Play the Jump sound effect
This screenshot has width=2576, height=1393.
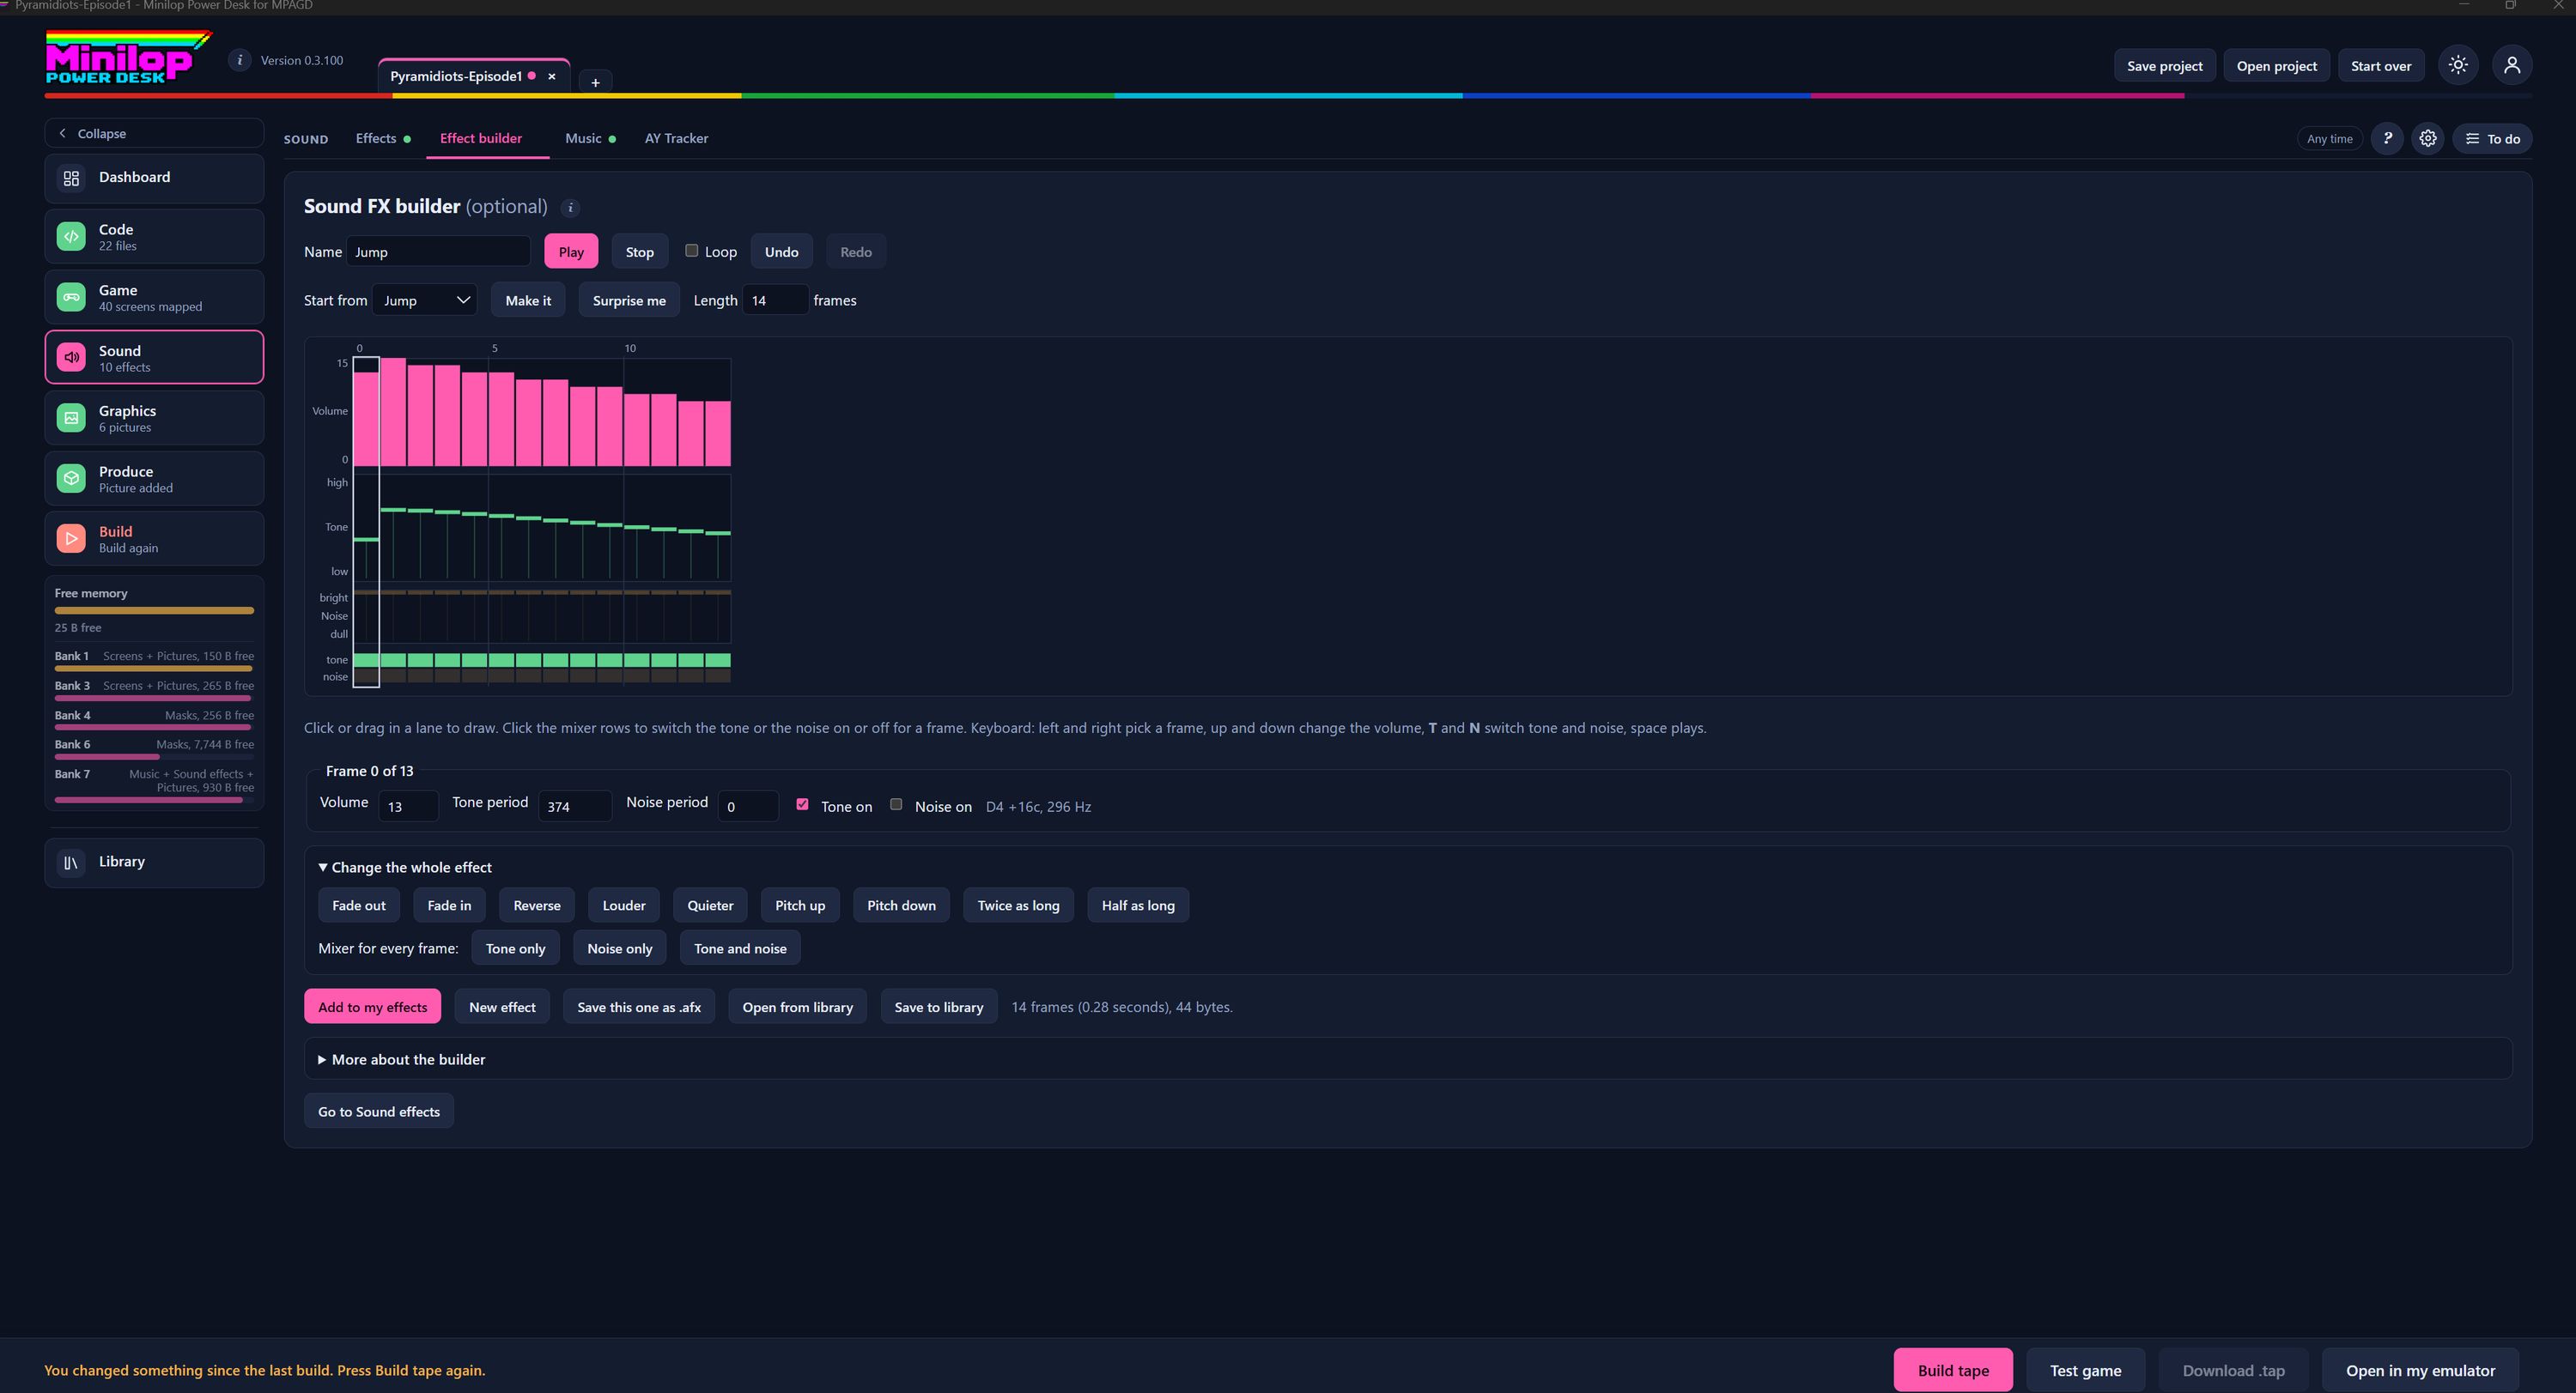click(571, 251)
